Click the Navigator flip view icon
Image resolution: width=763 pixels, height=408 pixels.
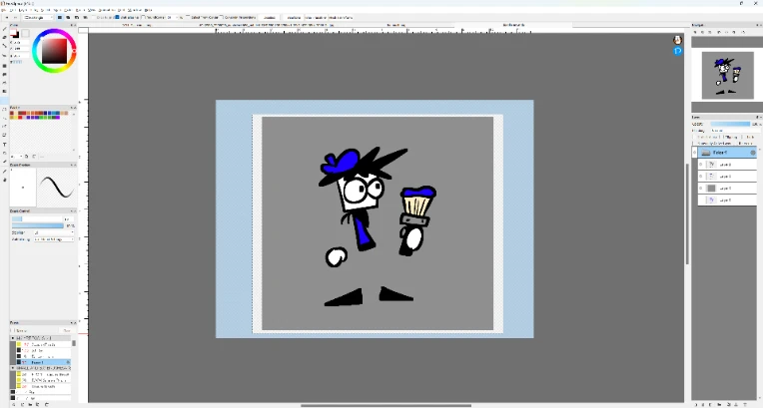tap(743, 32)
